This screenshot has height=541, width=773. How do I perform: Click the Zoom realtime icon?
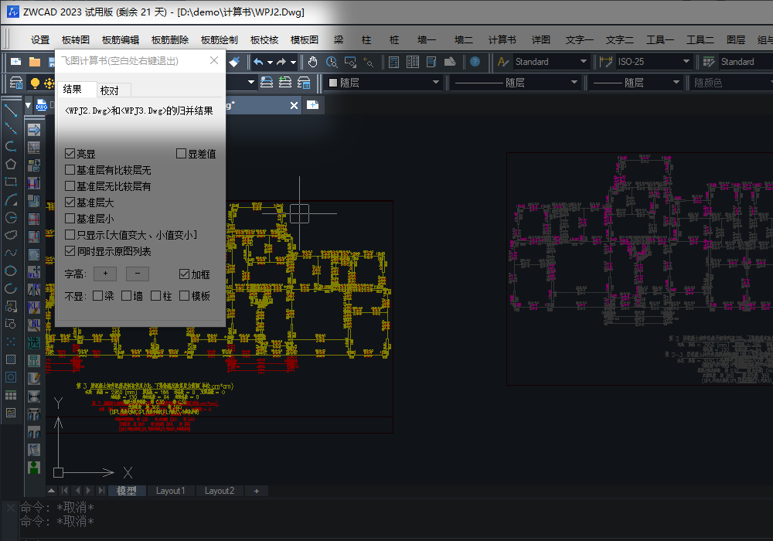(332, 62)
